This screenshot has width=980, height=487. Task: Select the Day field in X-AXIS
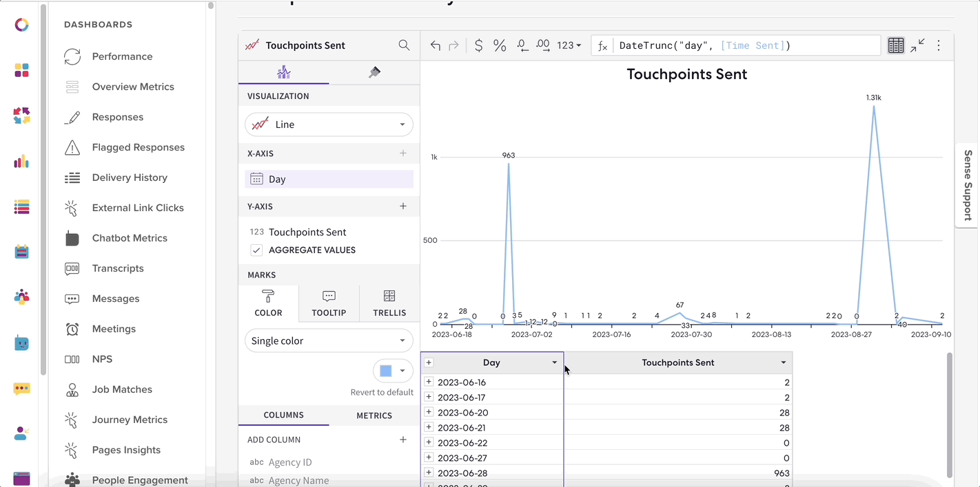tap(329, 179)
